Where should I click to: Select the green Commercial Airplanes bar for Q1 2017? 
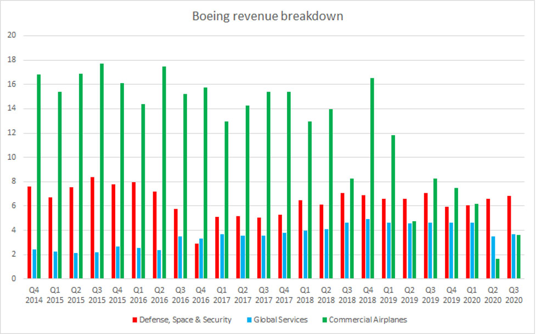[226, 200]
